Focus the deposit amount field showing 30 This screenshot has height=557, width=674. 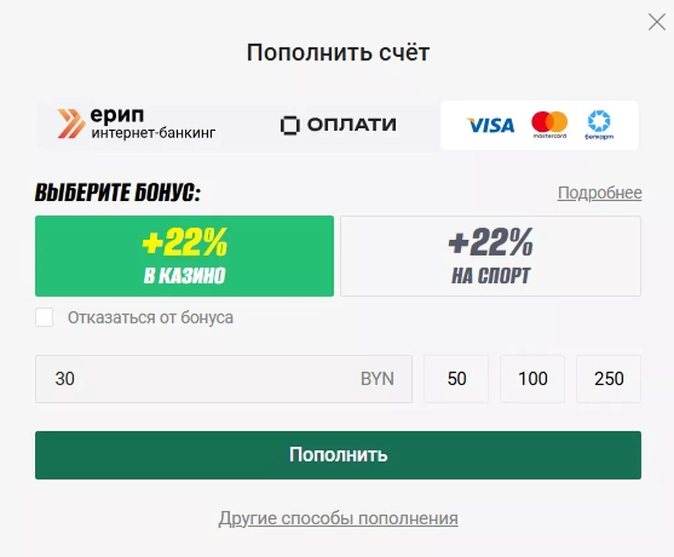(x=197, y=379)
